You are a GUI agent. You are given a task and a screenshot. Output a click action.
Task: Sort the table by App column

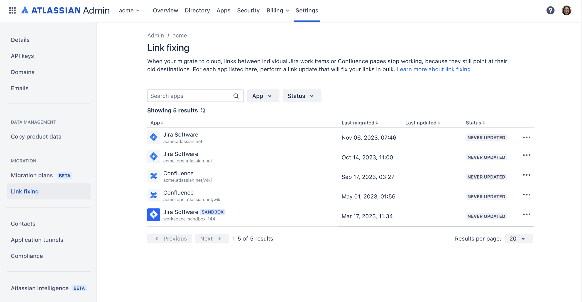pos(157,123)
